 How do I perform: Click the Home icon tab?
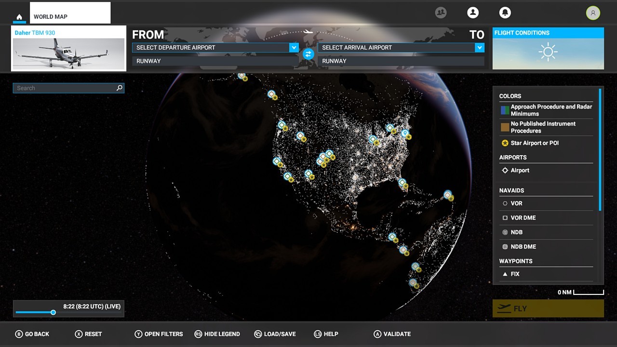coord(19,17)
